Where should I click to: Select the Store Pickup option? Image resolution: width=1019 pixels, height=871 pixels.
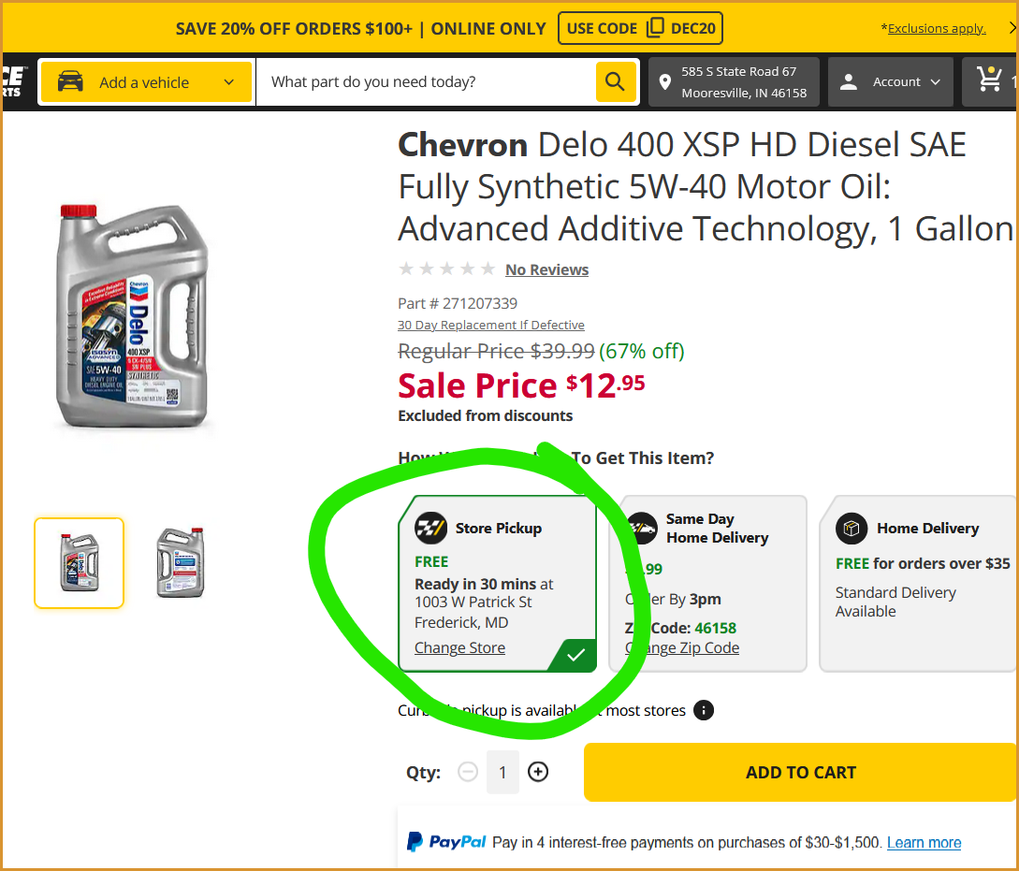(x=497, y=582)
